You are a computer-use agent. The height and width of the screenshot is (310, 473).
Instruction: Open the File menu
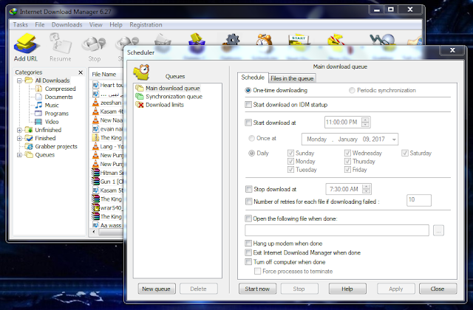pos(39,24)
